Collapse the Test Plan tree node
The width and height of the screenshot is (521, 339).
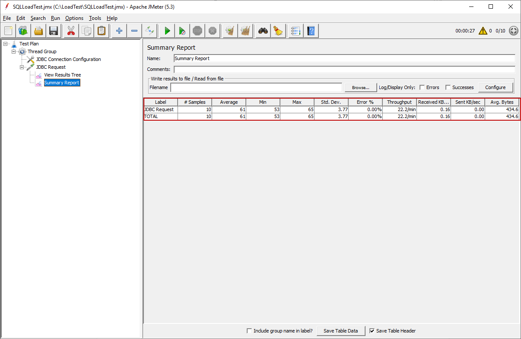(x=6, y=44)
